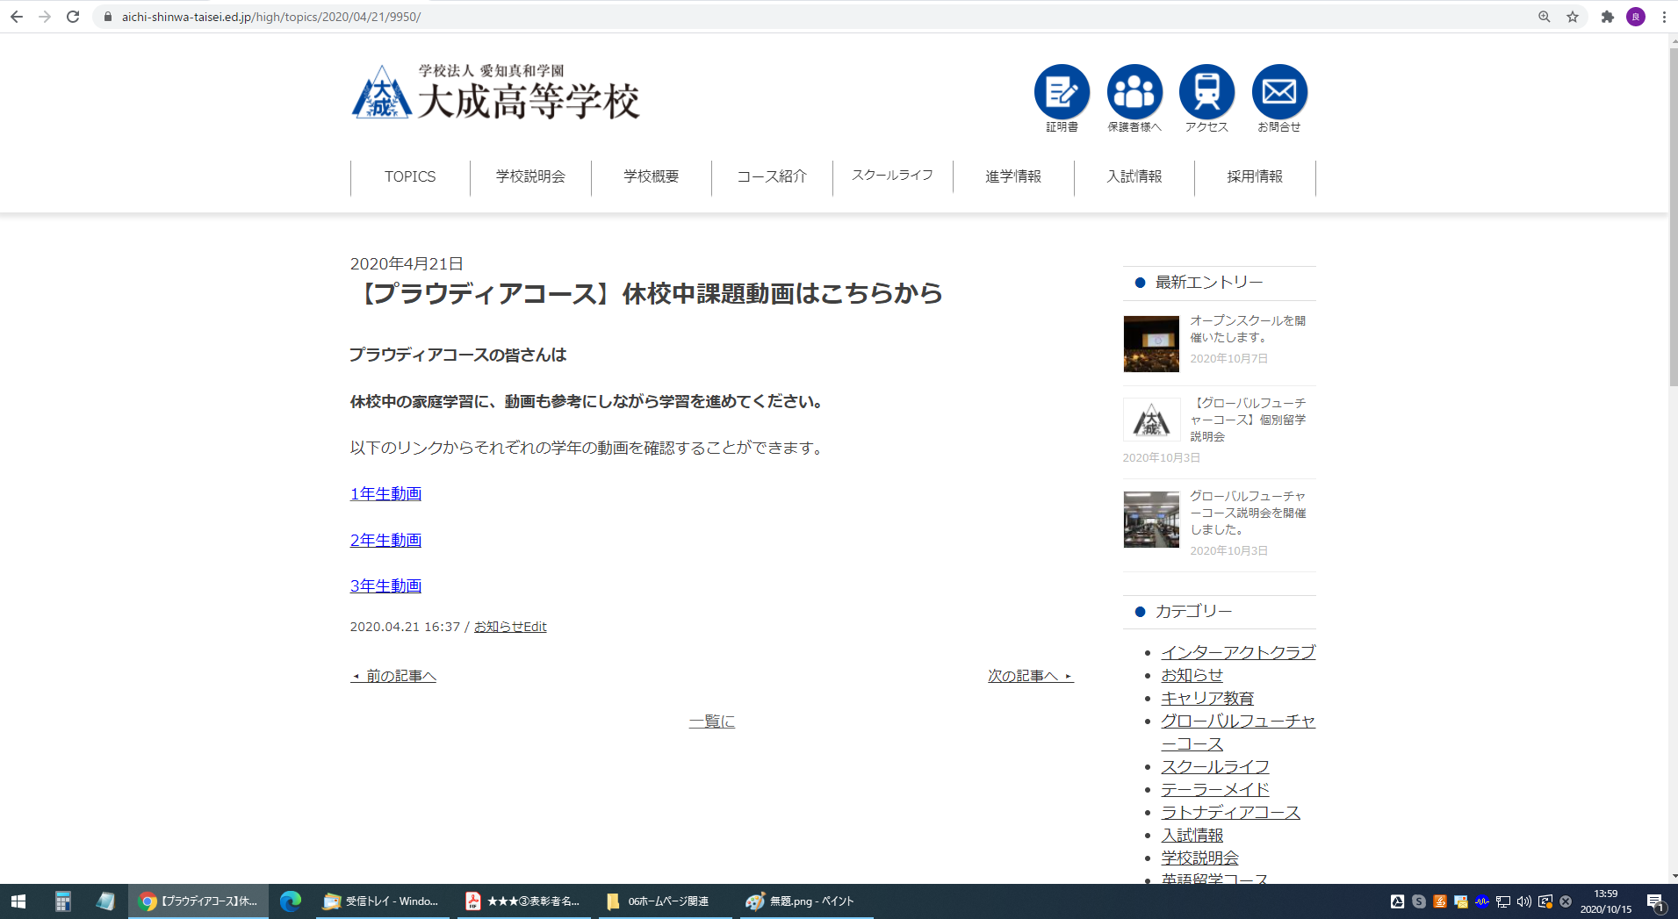The height and width of the screenshot is (919, 1678).
Task: Open the 保護者様へ parents icon
Action: 1134,92
